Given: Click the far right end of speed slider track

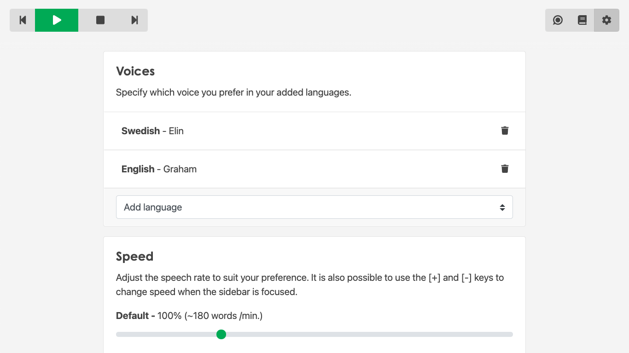Looking at the screenshot, I should coord(511,334).
